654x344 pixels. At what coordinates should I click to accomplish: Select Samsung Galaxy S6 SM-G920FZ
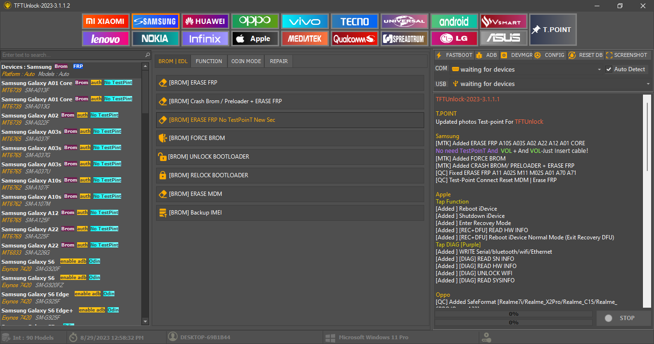(71, 281)
